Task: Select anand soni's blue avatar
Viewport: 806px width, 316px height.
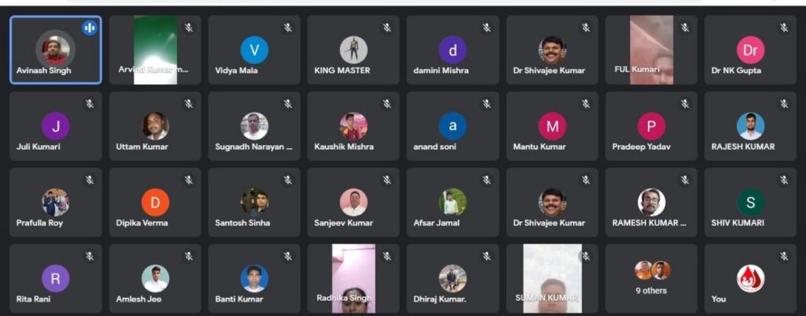Action: (x=453, y=126)
